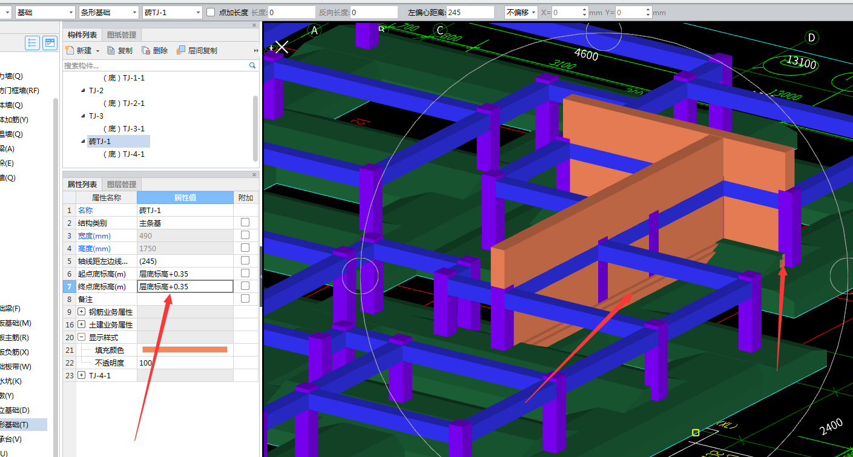Screen dimensions: 853x457
Task: Click the 结构类别 value 主条基
Action: pos(185,223)
